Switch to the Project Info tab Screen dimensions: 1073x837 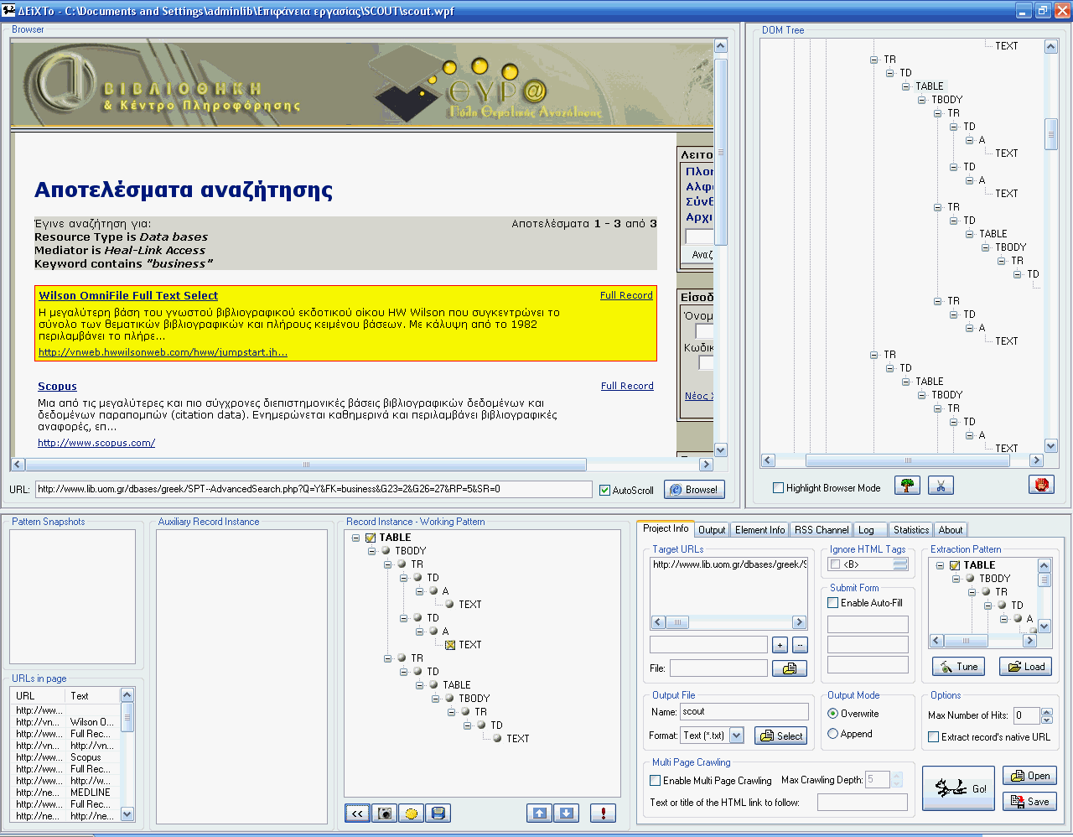click(x=666, y=528)
